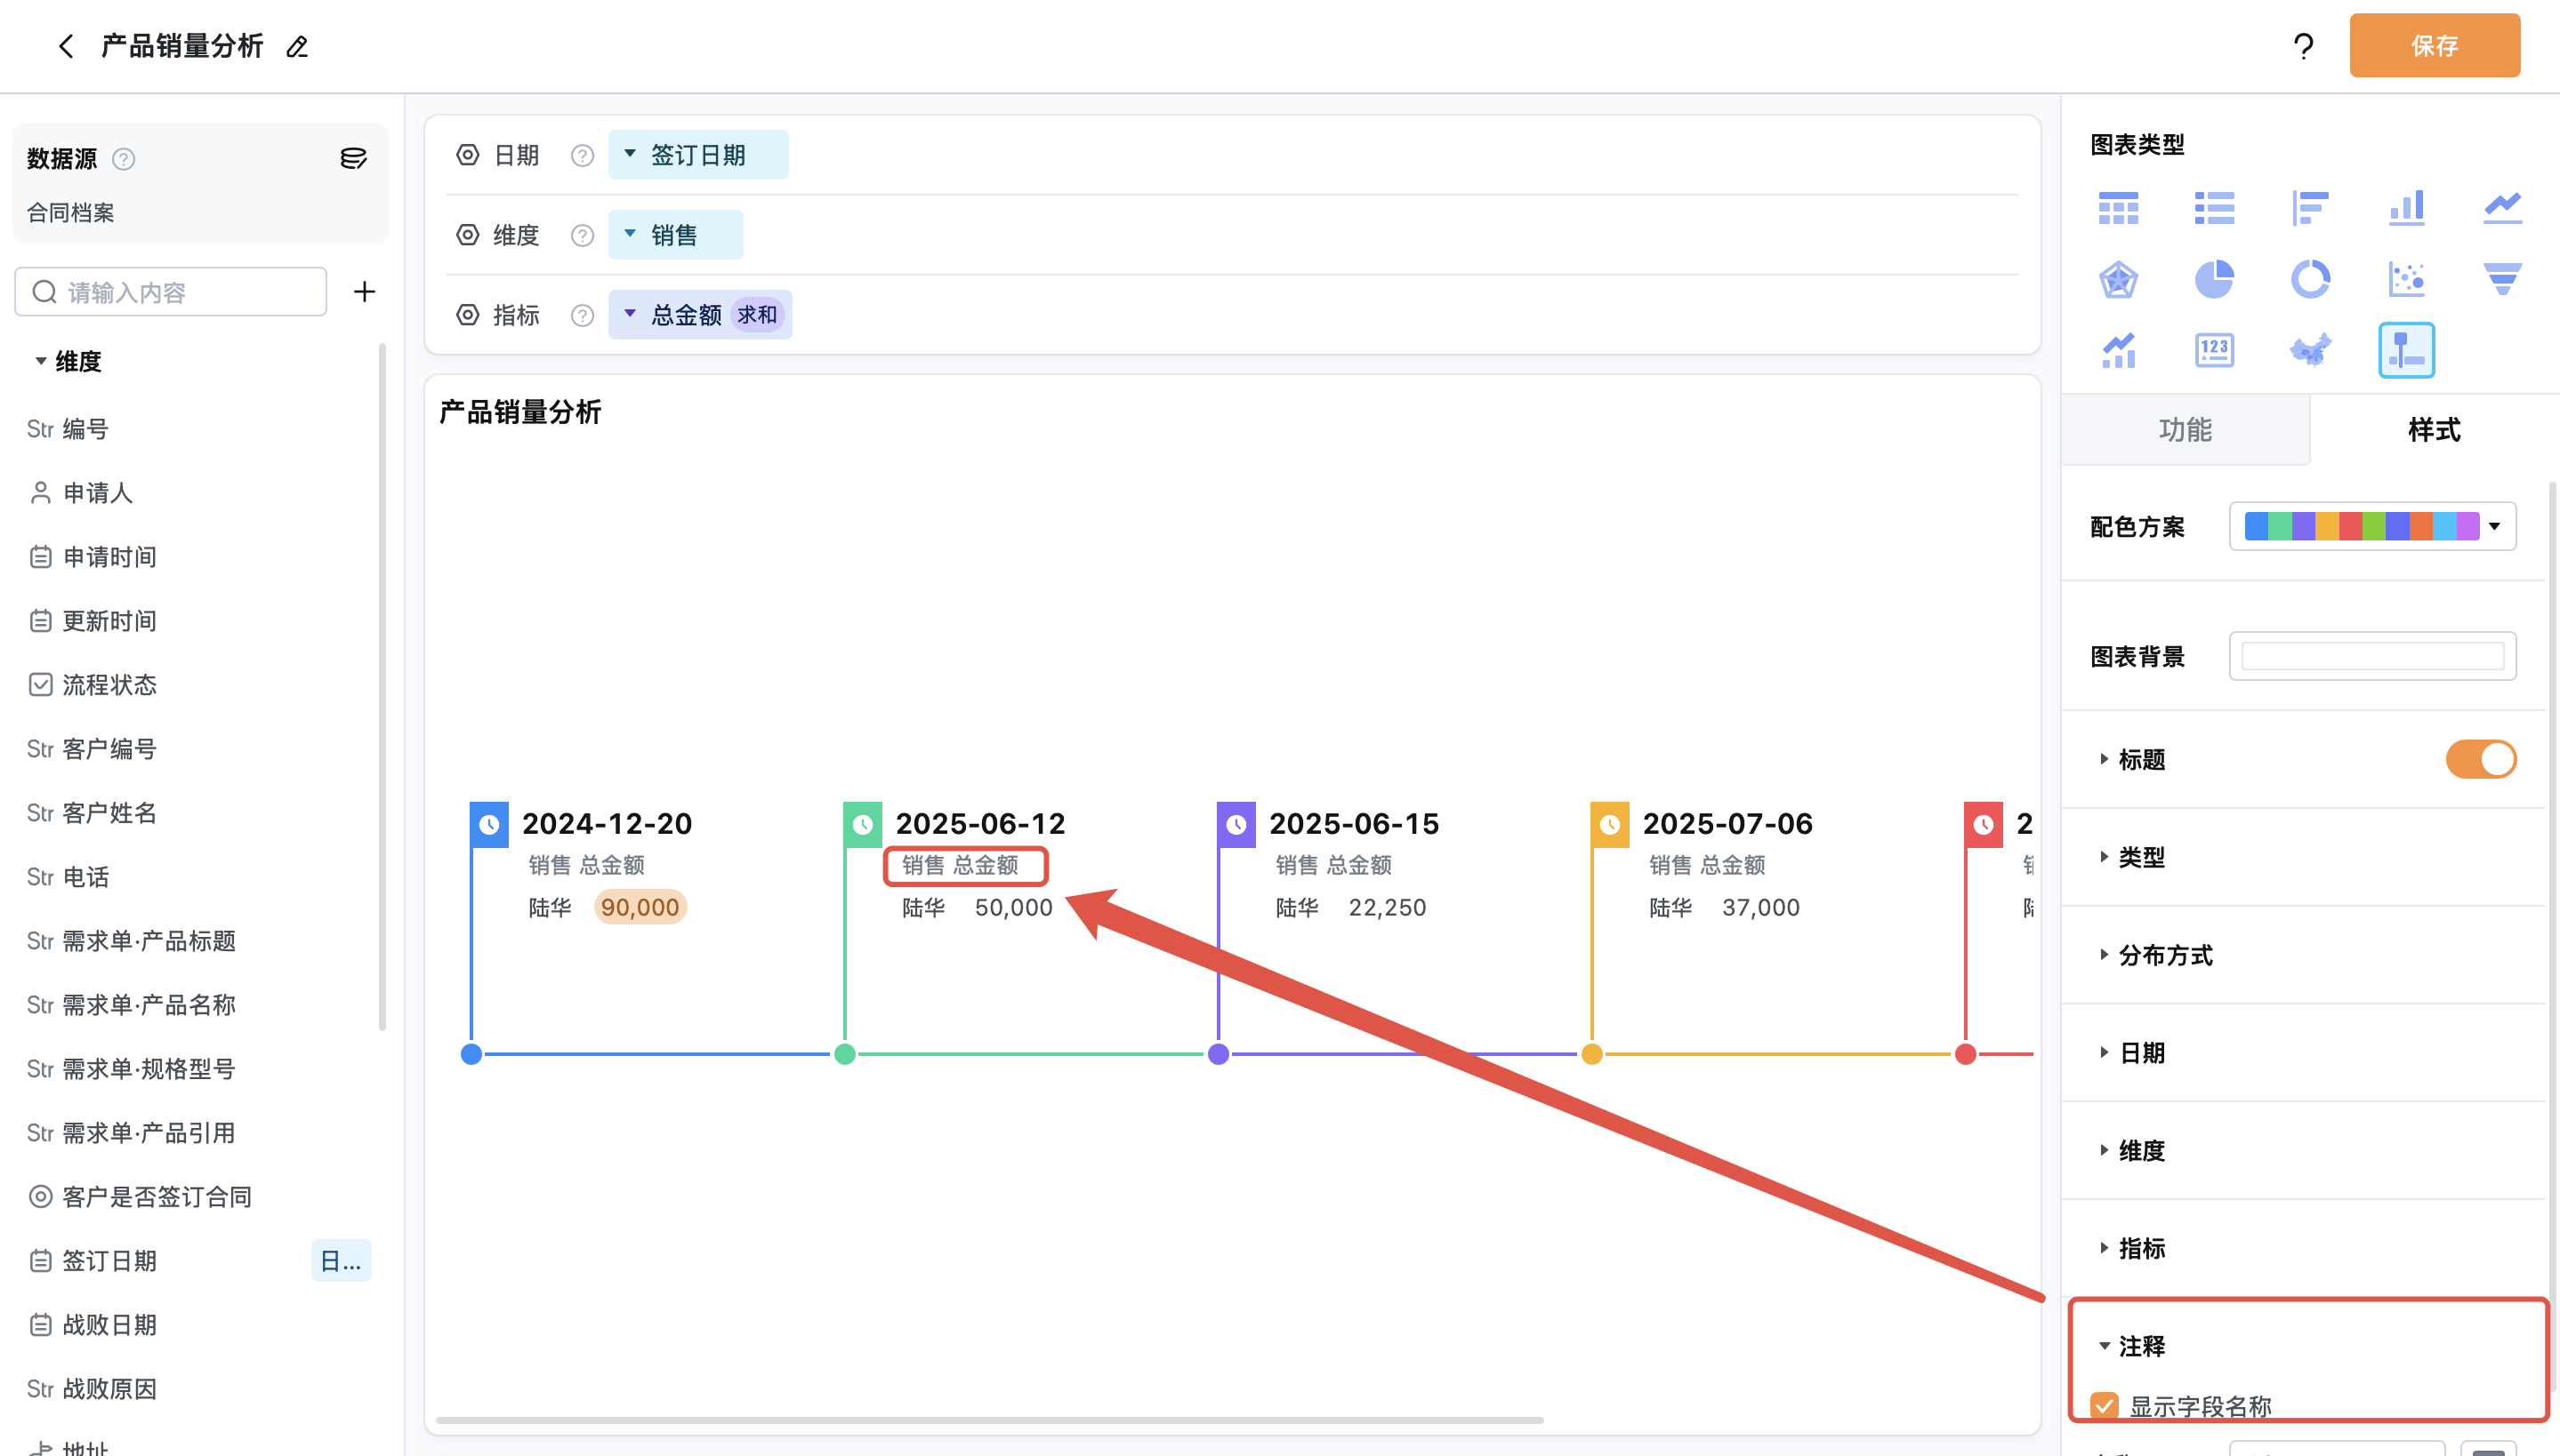Select the funnel chart type

coord(2502,279)
